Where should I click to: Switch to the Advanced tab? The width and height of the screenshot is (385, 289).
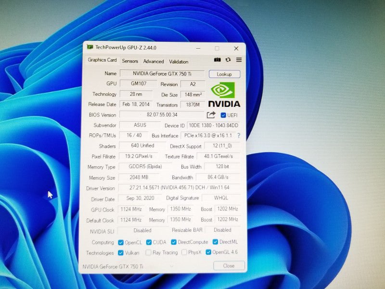tap(154, 62)
